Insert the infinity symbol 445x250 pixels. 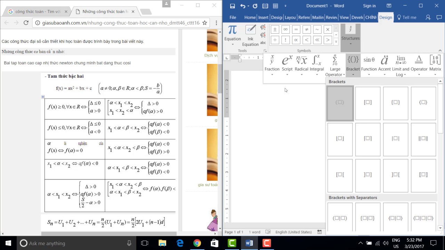click(x=285, y=30)
